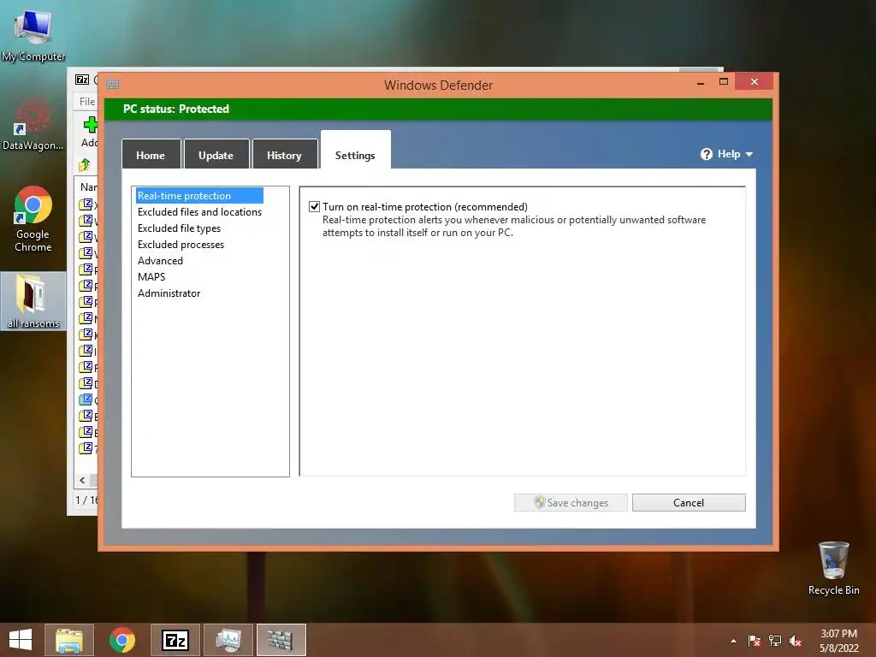Click the Action Center flag icon

(755, 641)
